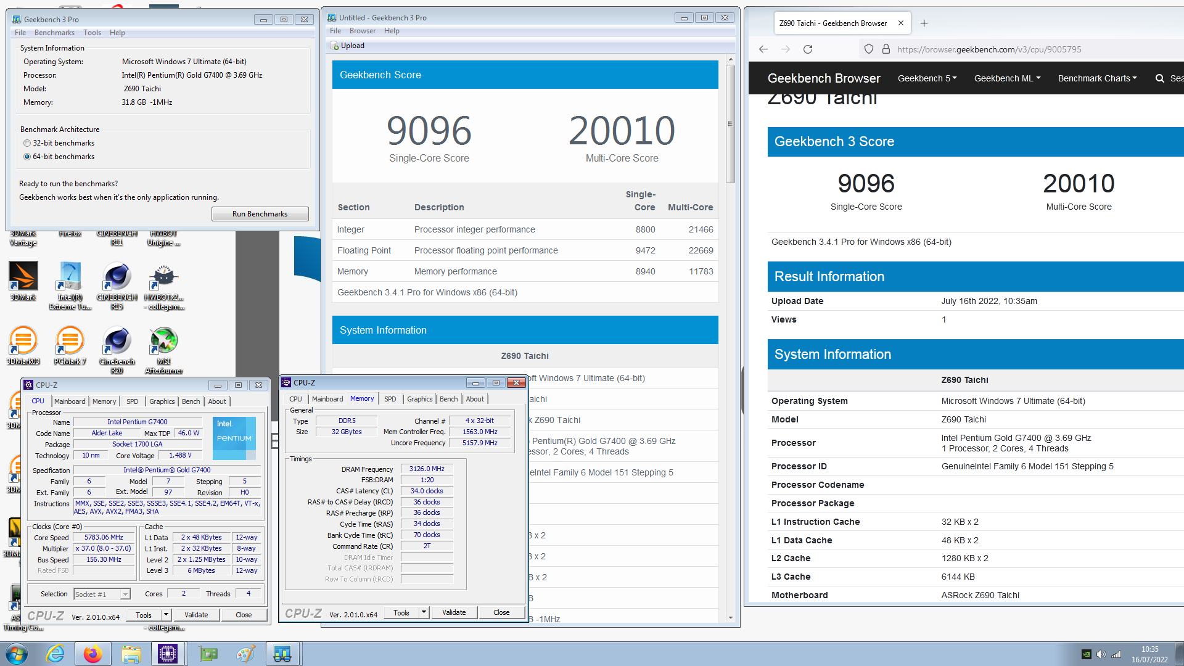The height and width of the screenshot is (666, 1184).
Task: Open the Geekbench 5 dropdown menu
Action: point(927,78)
